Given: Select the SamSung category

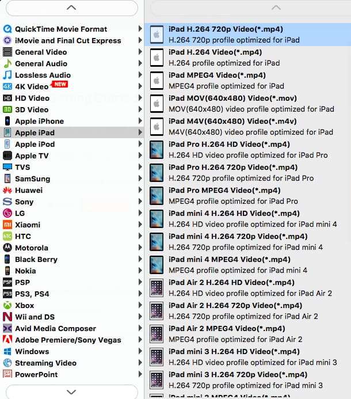Looking at the screenshot, I should coord(72,178).
